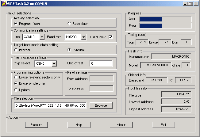This screenshot has width=200, height=137.
Task: Click the GRF2i RF field
Action: point(183,80)
